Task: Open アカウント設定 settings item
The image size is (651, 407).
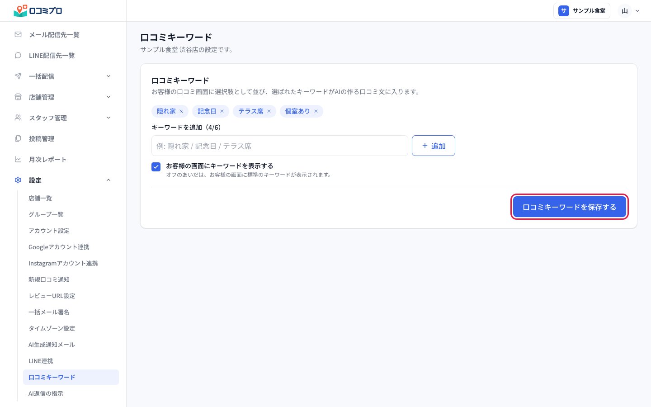Action: 71,231
